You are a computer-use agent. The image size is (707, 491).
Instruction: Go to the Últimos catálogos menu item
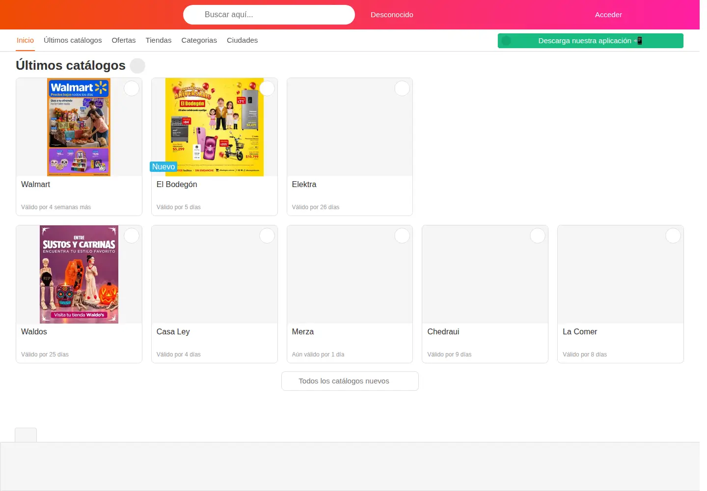tap(73, 40)
